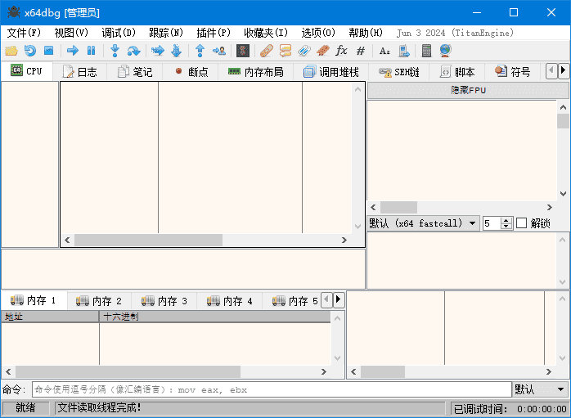Open the 默认 (x64 fastcall) dropdown
571x418 pixels.
click(x=423, y=223)
